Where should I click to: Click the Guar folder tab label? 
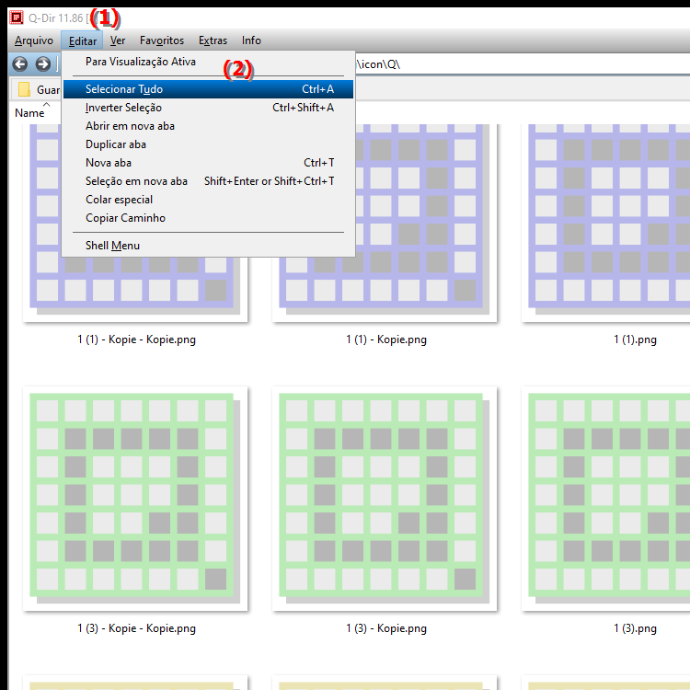48,90
